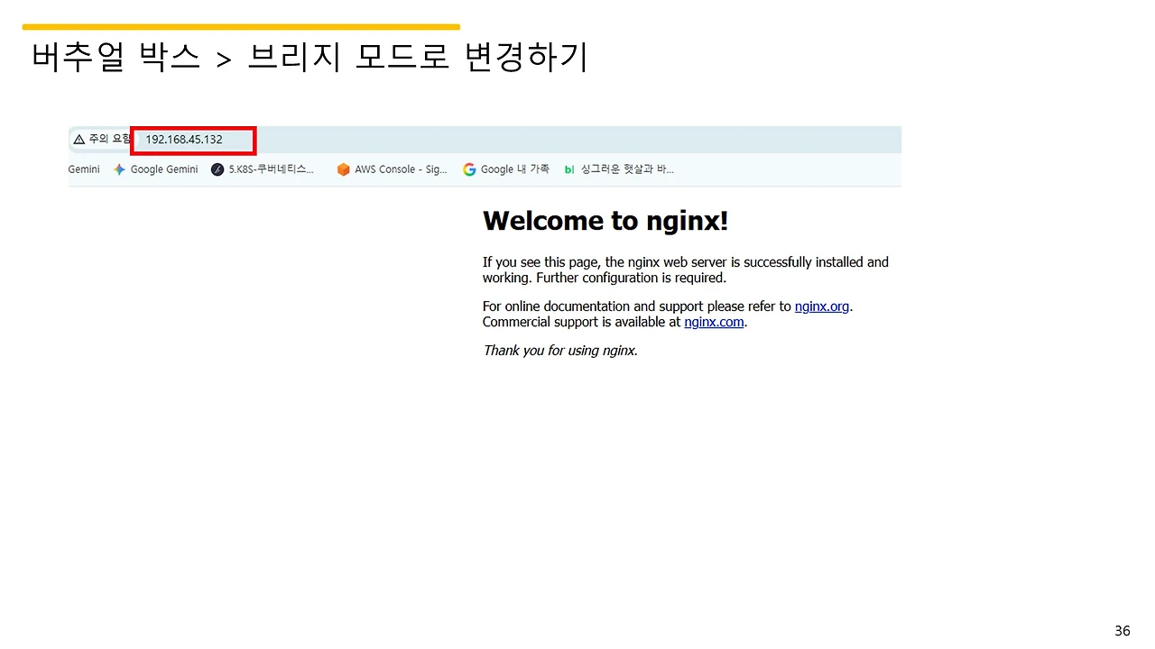
Task: Open the nginx.org documentation link
Action: tap(821, 306)
